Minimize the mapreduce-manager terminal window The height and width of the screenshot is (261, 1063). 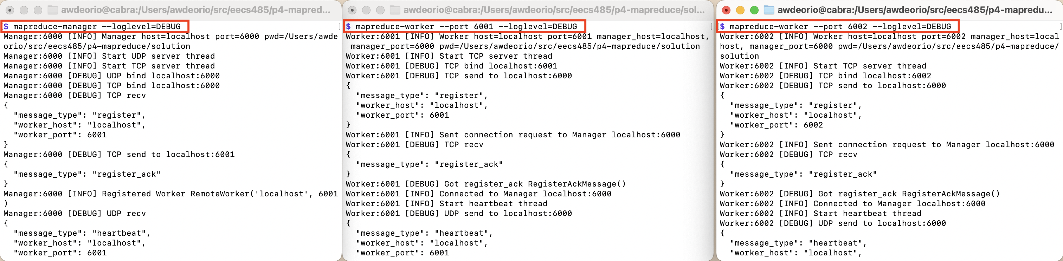point(24,10)
